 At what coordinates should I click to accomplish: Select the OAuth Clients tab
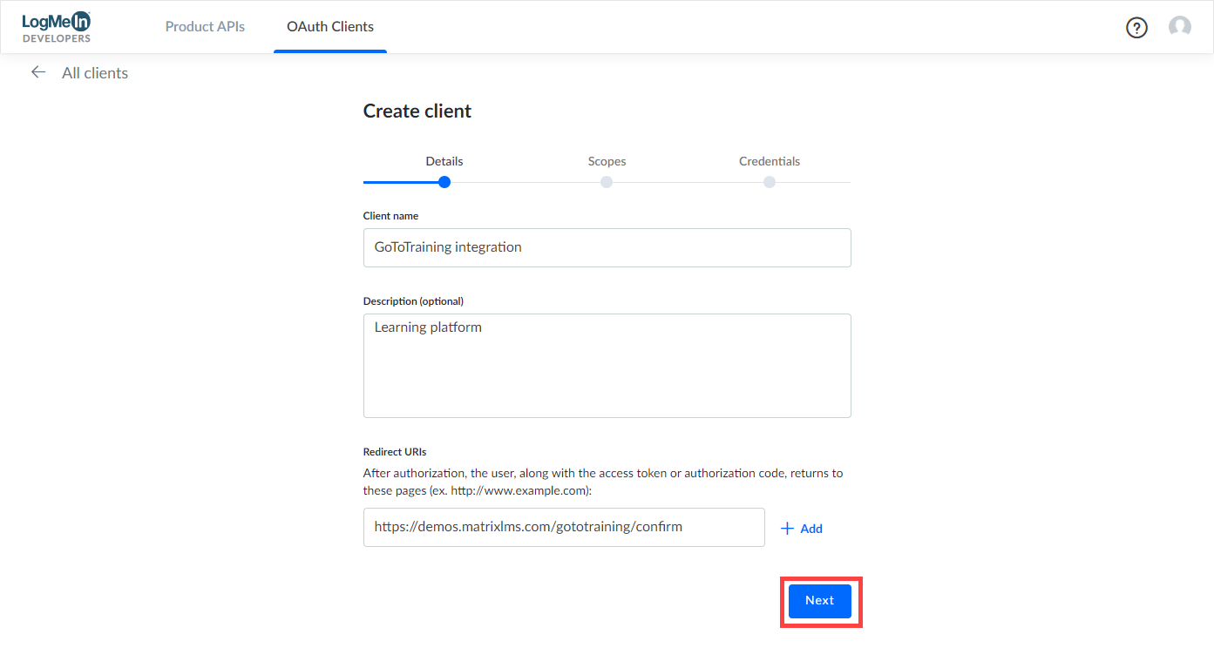[330, 26]
